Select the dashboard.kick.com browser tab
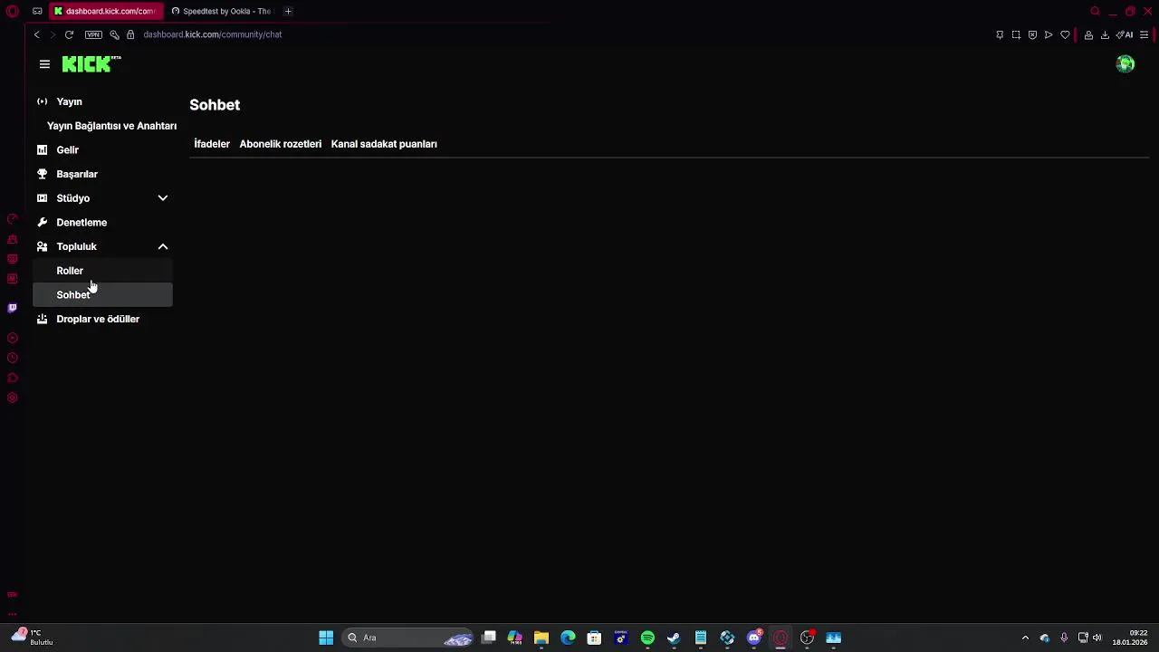 (x=105, y=11)
